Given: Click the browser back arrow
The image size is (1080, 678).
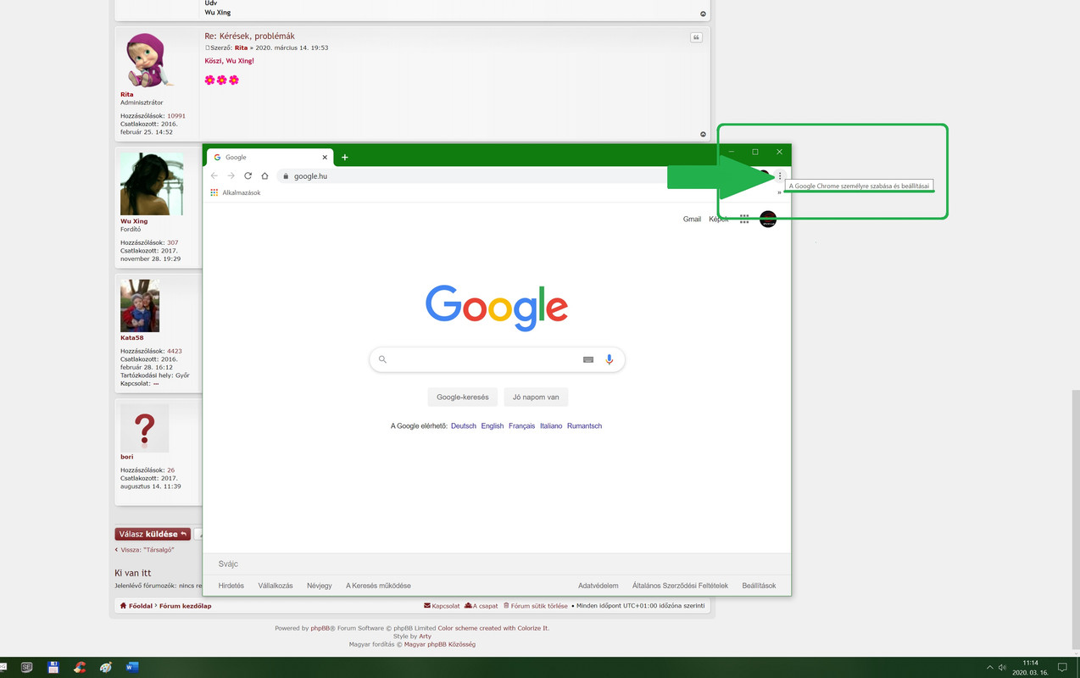Looking at the screenshot, I should pyautogui.click(x=214, y=176).
